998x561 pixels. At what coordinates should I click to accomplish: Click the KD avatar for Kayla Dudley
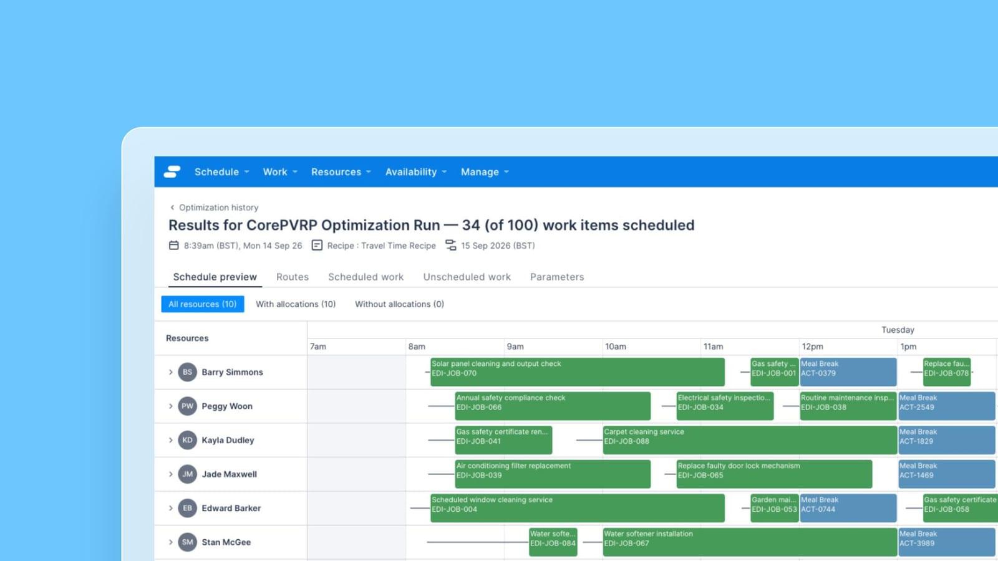tap(187, 440)
